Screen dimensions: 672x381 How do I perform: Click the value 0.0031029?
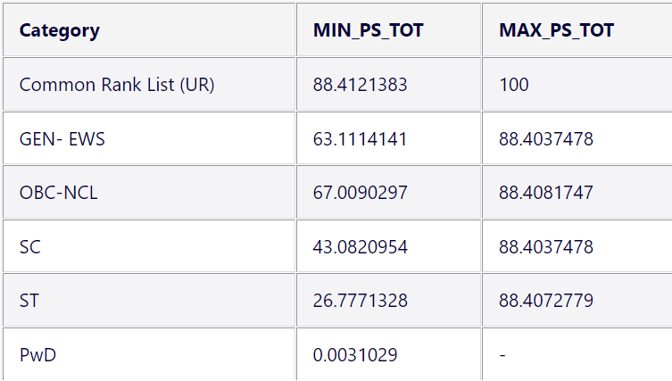coord(355,355)
